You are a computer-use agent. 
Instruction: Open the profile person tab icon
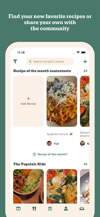[66, 209]
